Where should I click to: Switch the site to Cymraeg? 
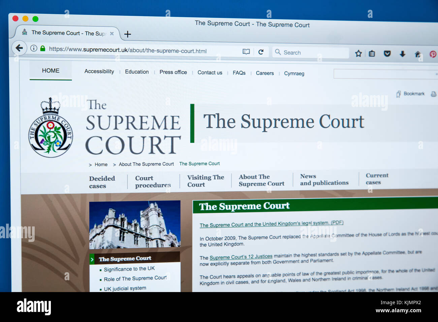(x=294, y=73)
